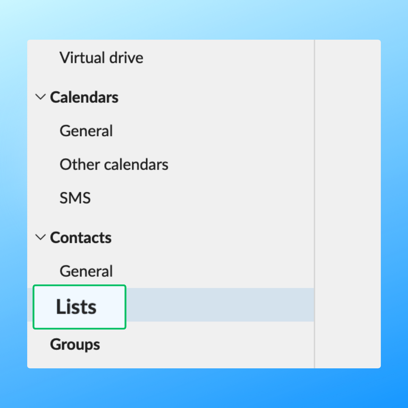The width and height of the screenshot is (408, 408).
Task: Collapse the Contacts section chevron
Action: (x=40, y=237)
